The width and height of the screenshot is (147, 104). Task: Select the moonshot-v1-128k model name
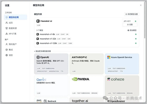coord(48,43)
